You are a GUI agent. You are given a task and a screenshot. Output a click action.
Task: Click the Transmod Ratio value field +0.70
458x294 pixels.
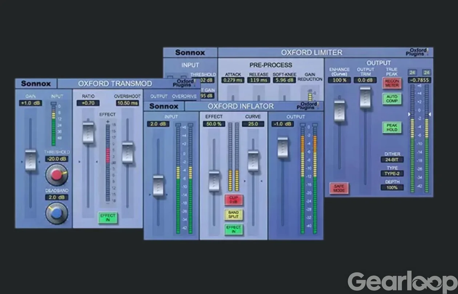click(88, 103)
